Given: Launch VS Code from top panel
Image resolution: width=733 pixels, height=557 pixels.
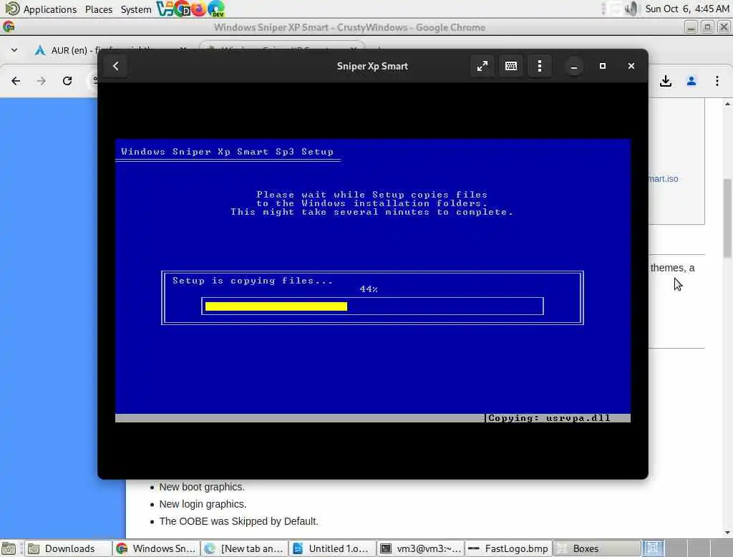Looking at the screenshot, I should point(165,9).
